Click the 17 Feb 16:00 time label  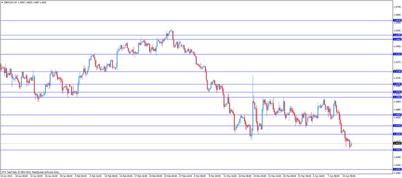[140, 176]
